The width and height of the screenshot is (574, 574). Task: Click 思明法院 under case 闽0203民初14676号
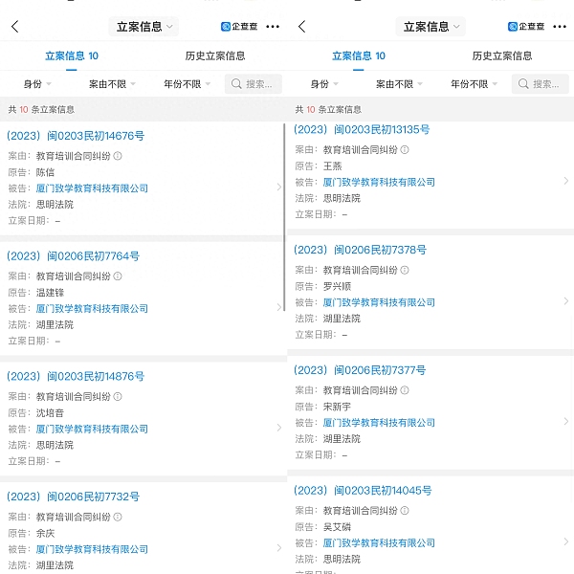tap(55, 205)
